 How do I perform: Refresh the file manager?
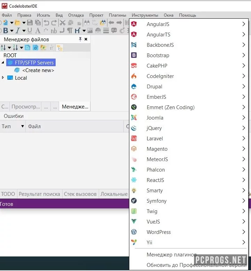27,47
